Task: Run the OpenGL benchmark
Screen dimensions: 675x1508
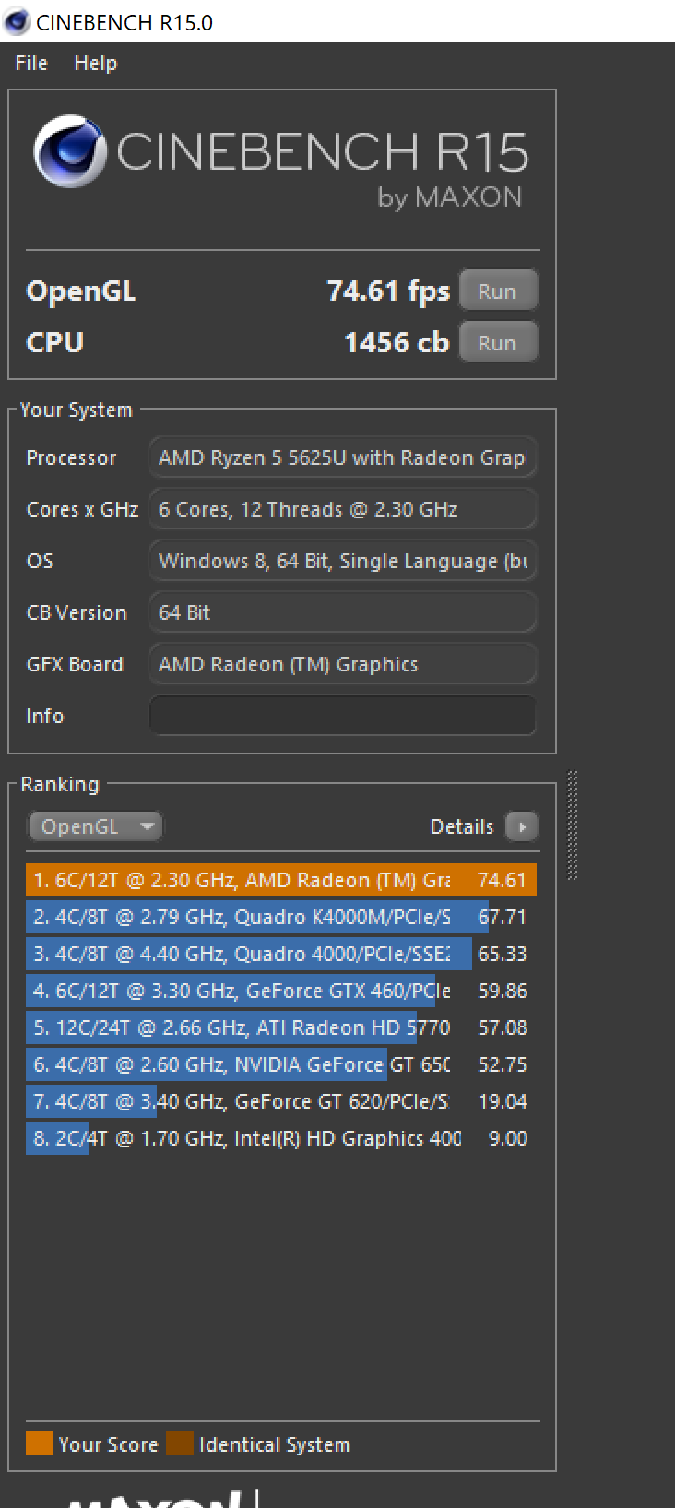Action: [497, 291]
